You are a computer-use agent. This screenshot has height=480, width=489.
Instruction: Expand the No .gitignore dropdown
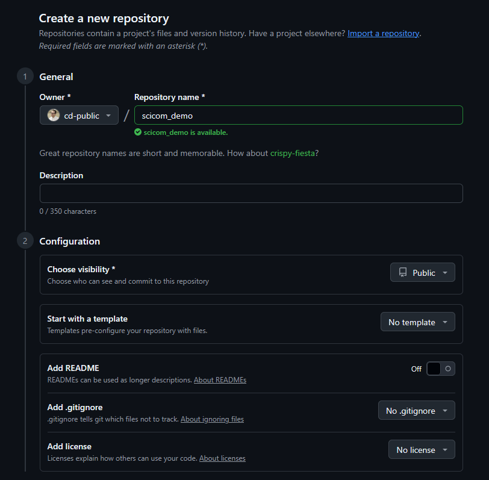pos(416,411)
